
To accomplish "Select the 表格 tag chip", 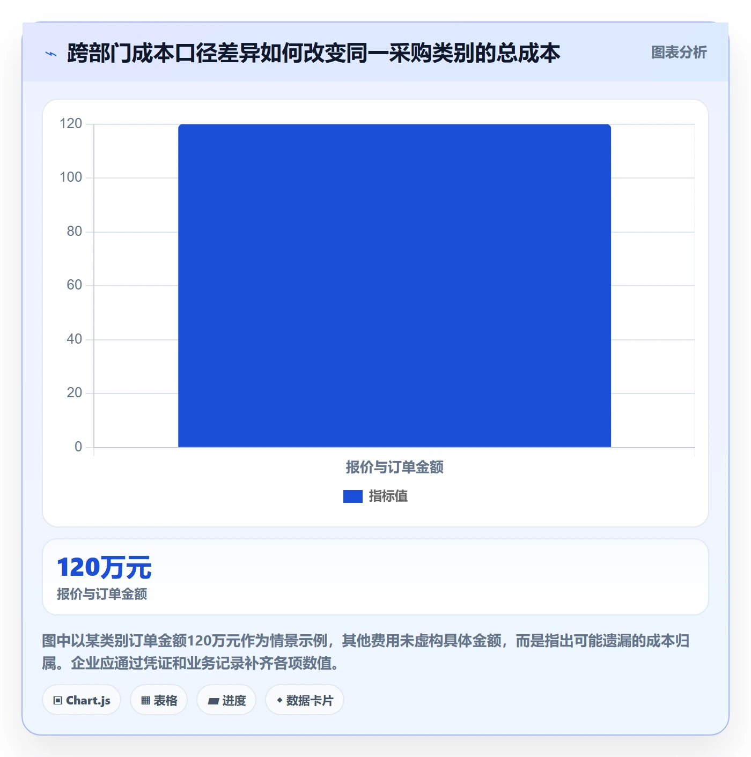I will pyautogui.click(x=159, y=700).
